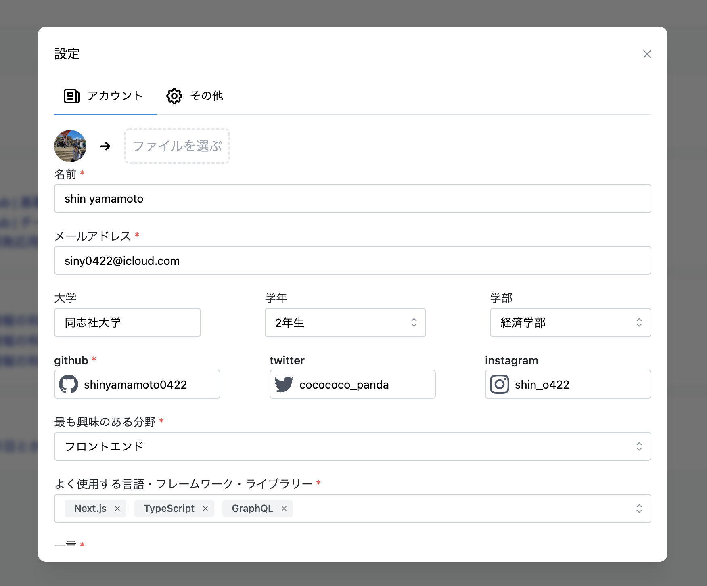Click the メールアドレス input field

tap(352, 260)
